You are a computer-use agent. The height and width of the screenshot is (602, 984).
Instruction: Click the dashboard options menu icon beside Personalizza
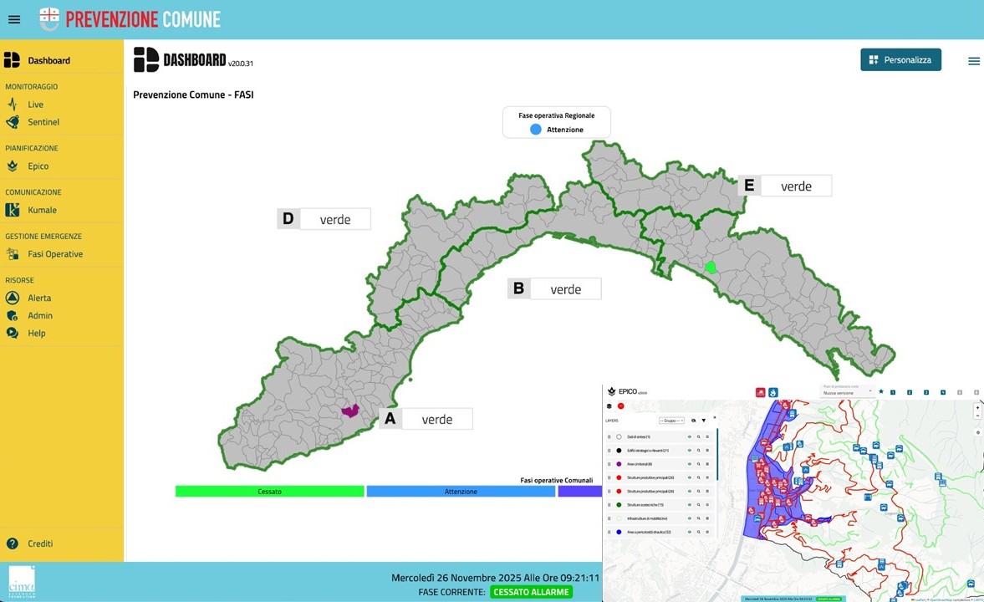click(x=973, y=61)
